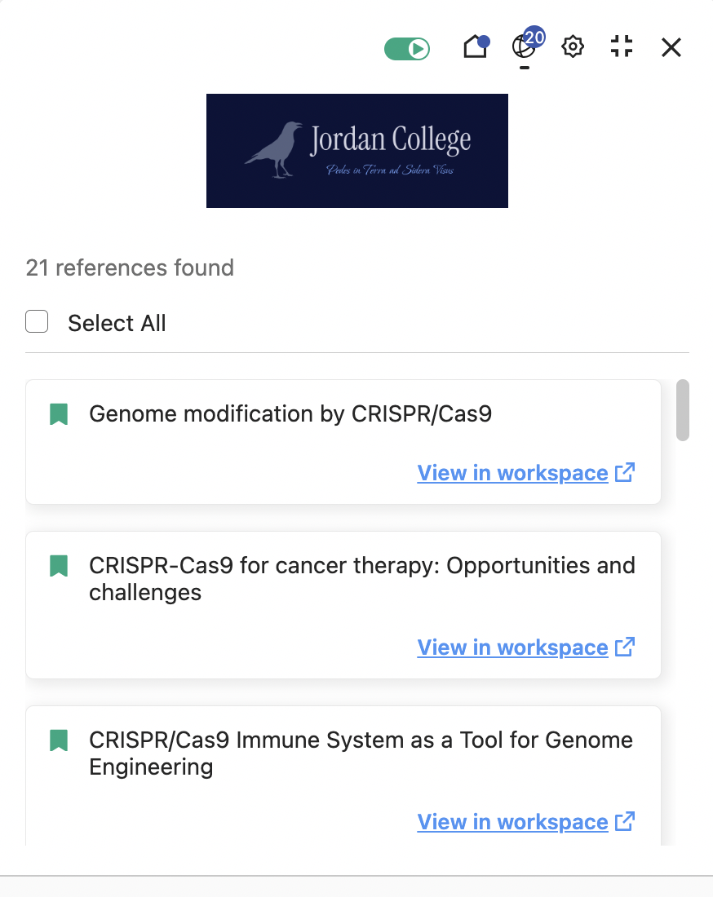Close the panel with X icon
713x897 pixels.
(671, 48)
